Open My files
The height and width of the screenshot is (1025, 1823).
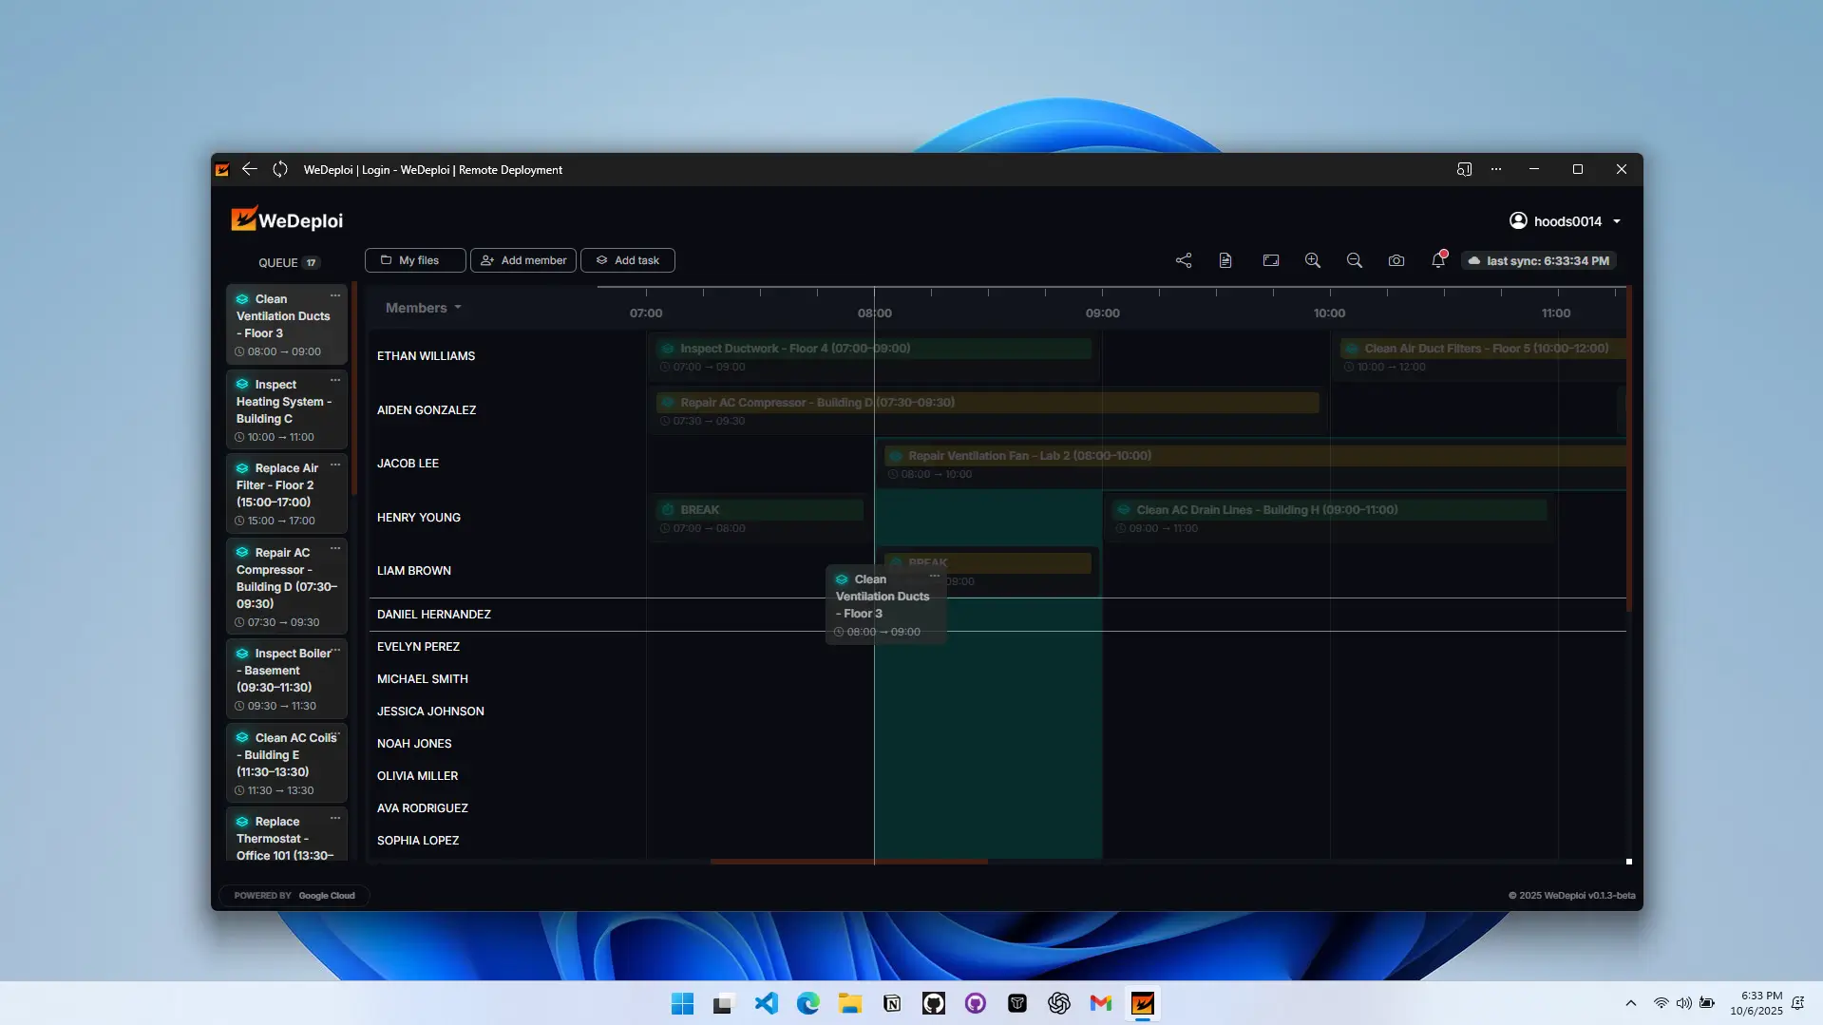(415, 260)
